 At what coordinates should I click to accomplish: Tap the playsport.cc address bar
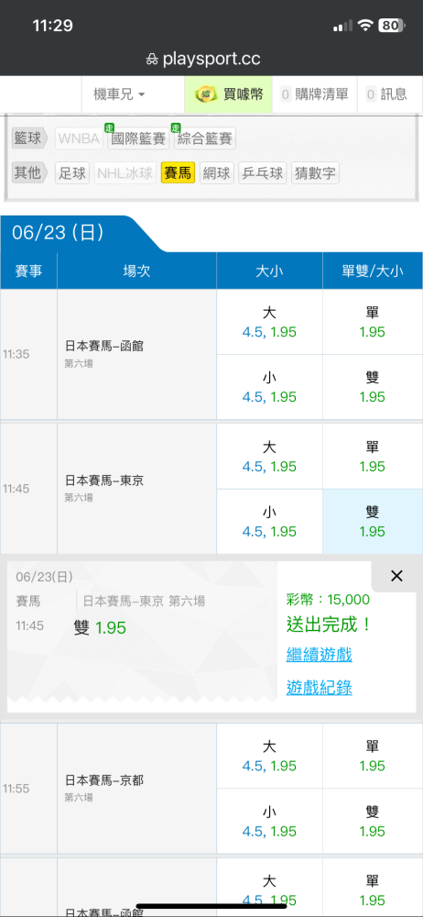pos(203,59)
